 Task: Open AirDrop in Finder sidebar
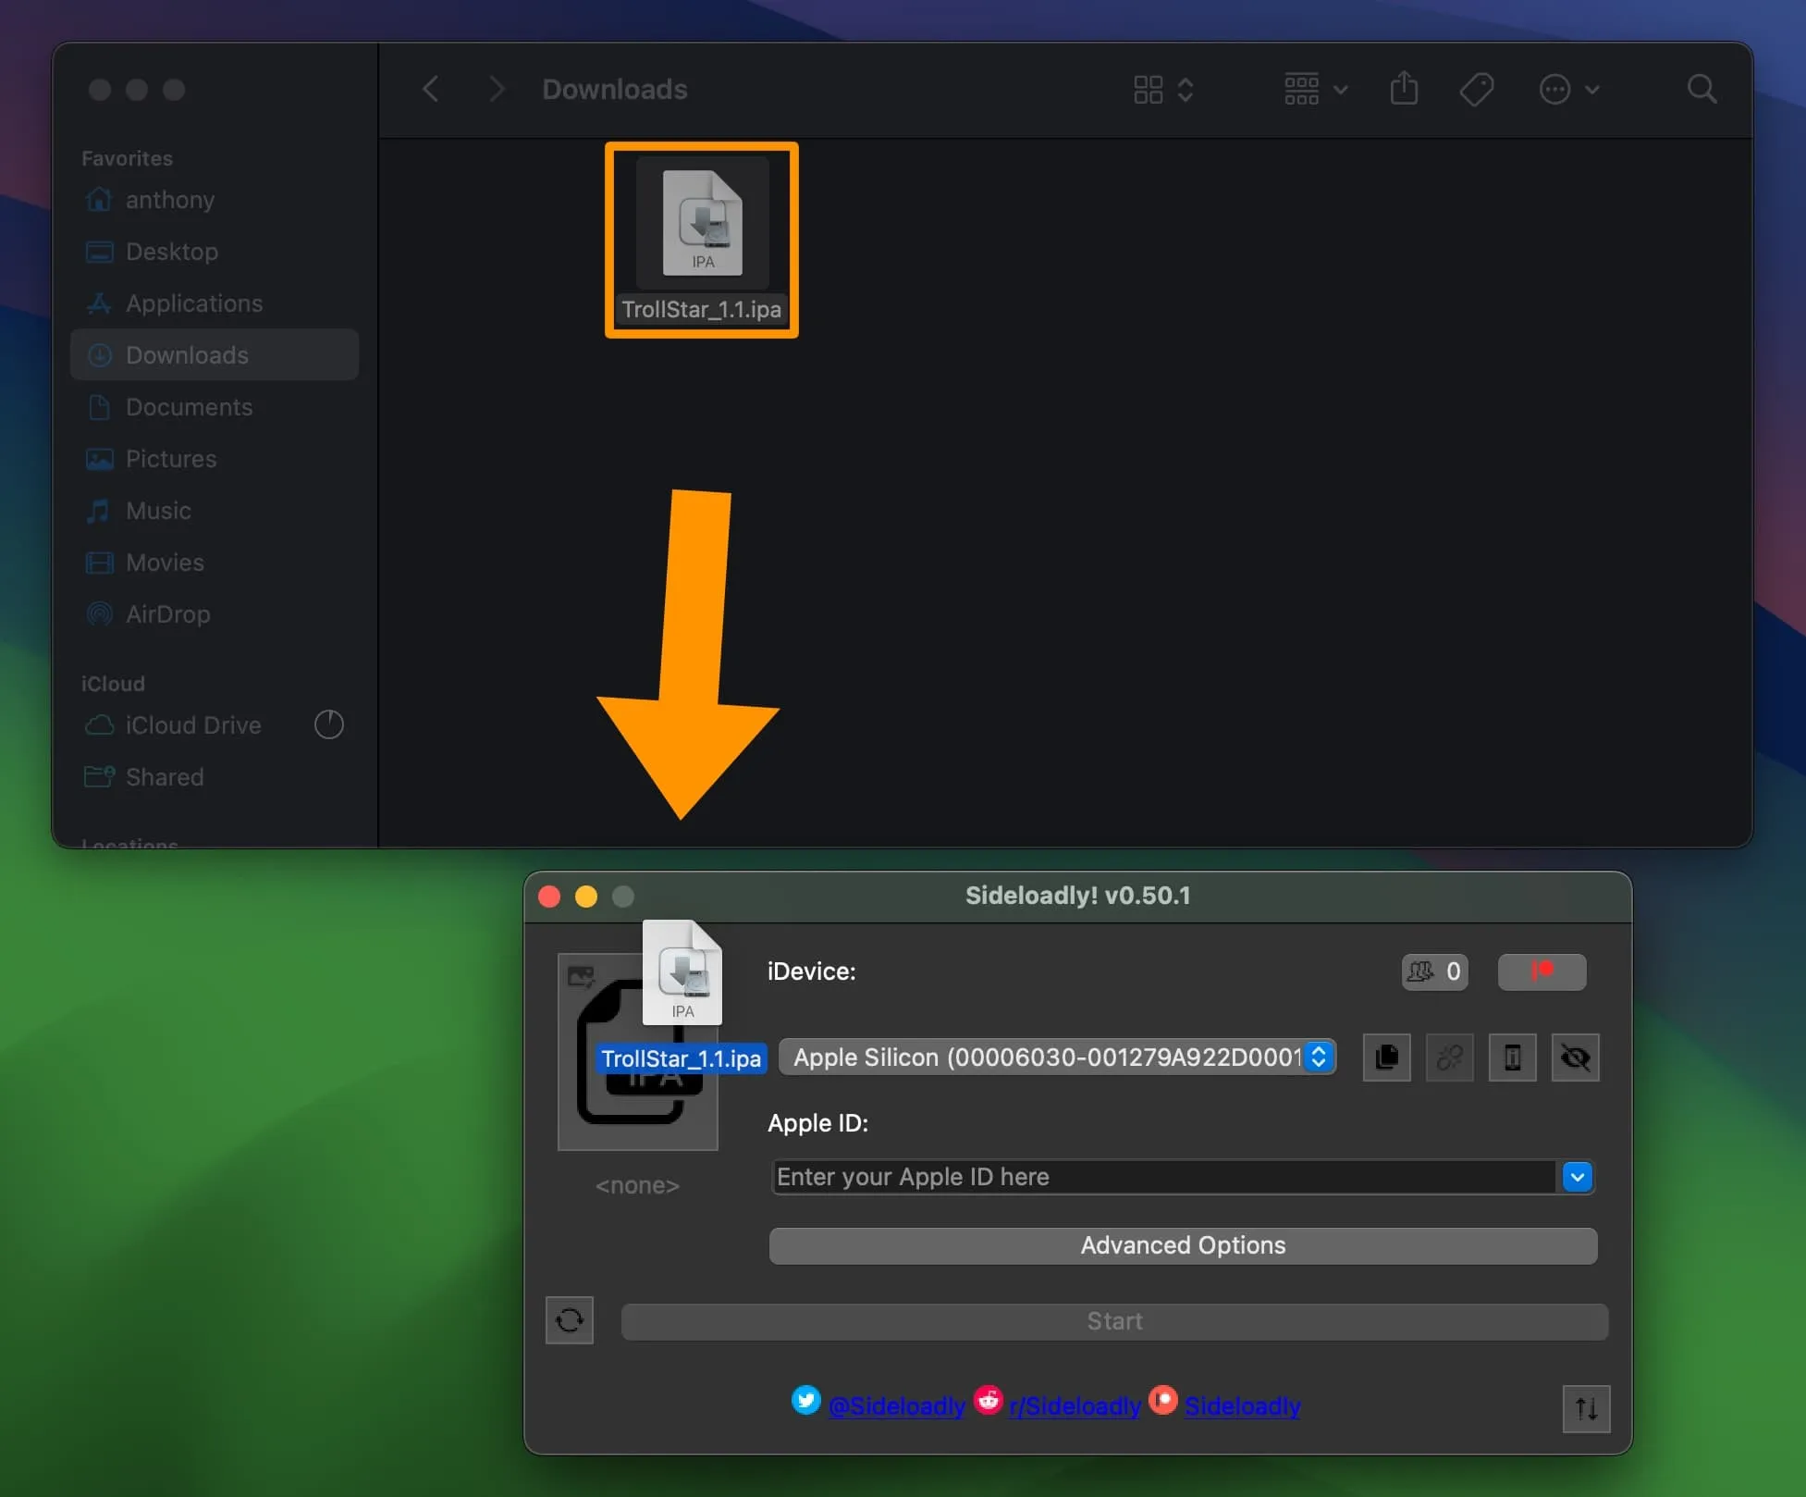point(215,614)
